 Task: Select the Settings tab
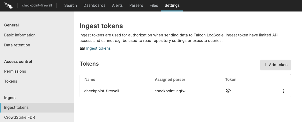tap(172, 5)
